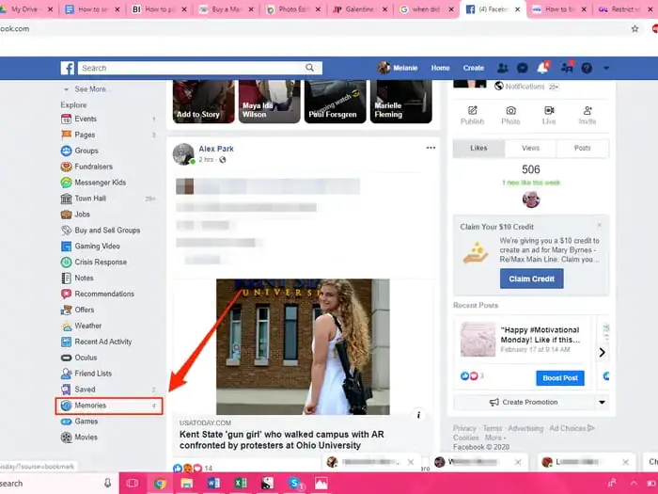Switch to the Photo Editor browser tab
Viewport: 658px width, 494px height.
[x=293, y=9]
